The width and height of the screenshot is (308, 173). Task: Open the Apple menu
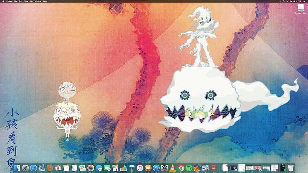coord(3,1)
